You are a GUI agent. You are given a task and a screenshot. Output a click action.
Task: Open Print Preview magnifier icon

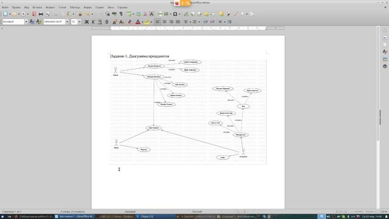47,14
